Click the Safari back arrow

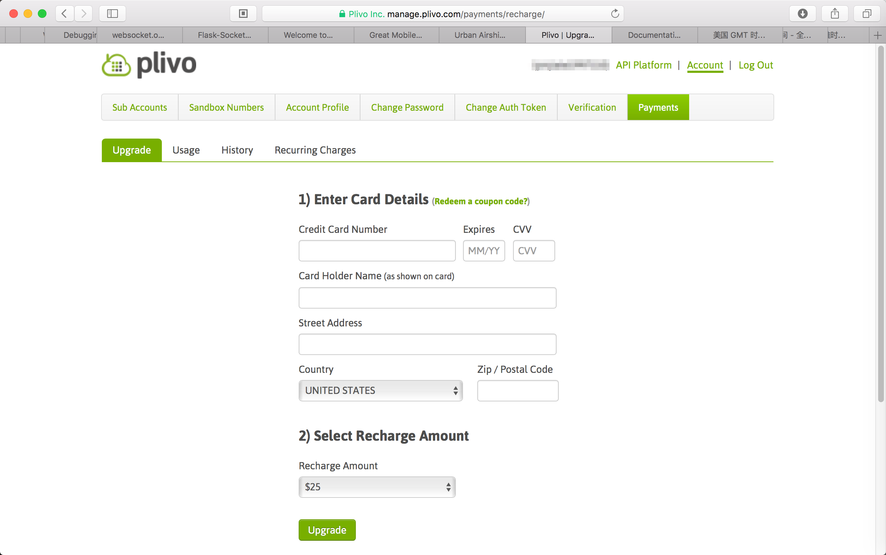(x=64, y=14)
